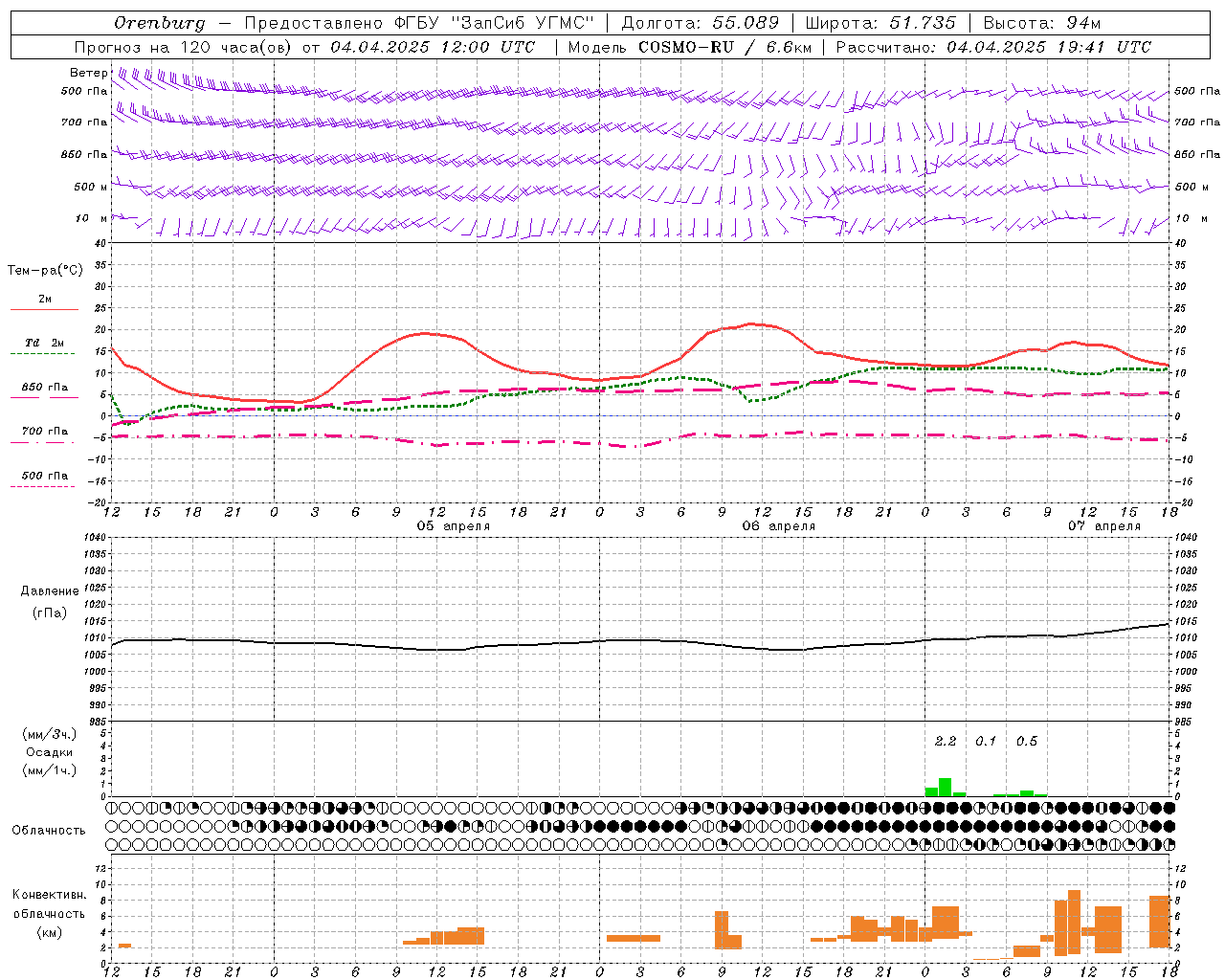
Task: Click the "Осадки" precipitation label
Action: click(x=50, y=752)
